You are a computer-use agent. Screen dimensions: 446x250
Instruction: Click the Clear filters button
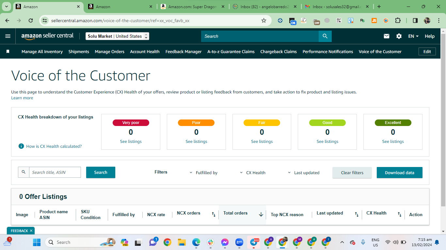click(x=352, y=173)
